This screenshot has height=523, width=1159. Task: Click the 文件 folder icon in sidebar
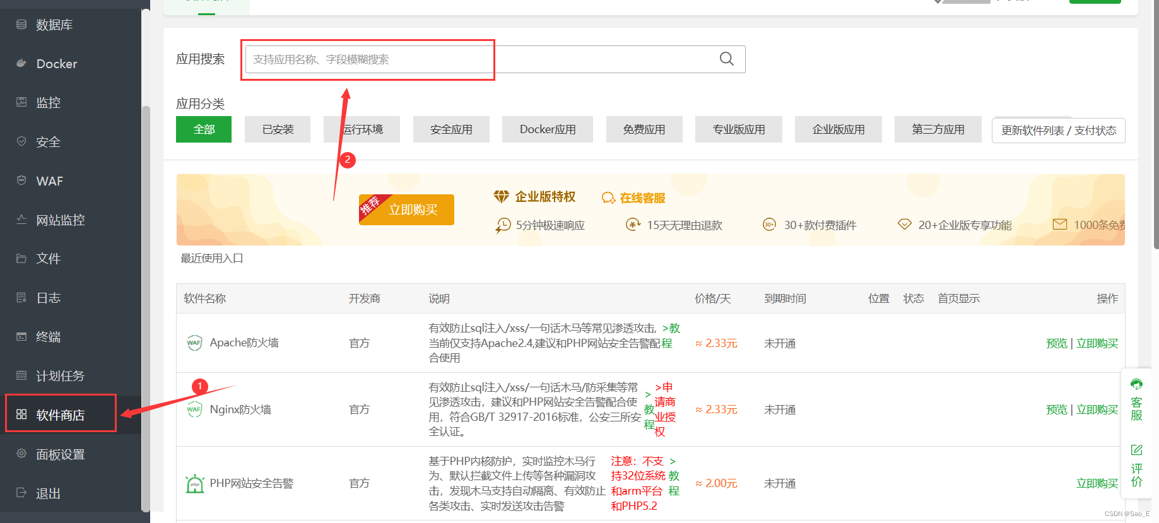21,259
